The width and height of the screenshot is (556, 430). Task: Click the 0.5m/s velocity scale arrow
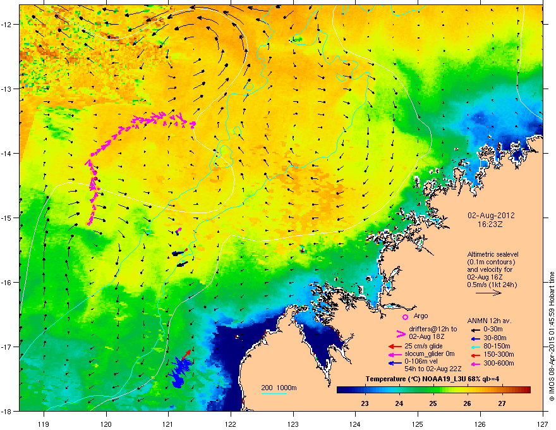point(488,293)
